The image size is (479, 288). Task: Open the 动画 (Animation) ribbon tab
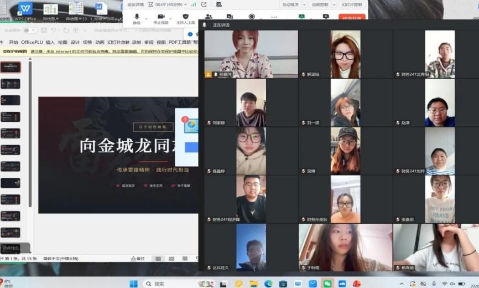pos(100,42)
